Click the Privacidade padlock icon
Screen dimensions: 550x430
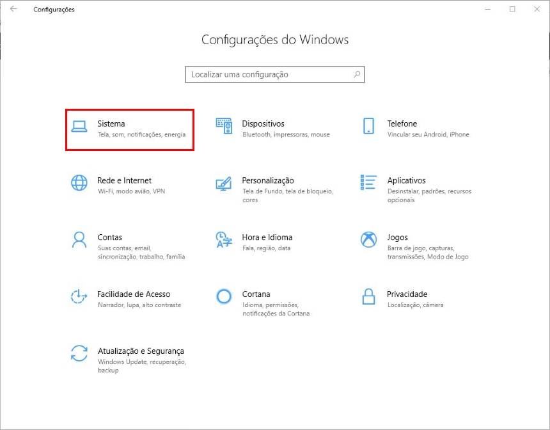[368, 296]
